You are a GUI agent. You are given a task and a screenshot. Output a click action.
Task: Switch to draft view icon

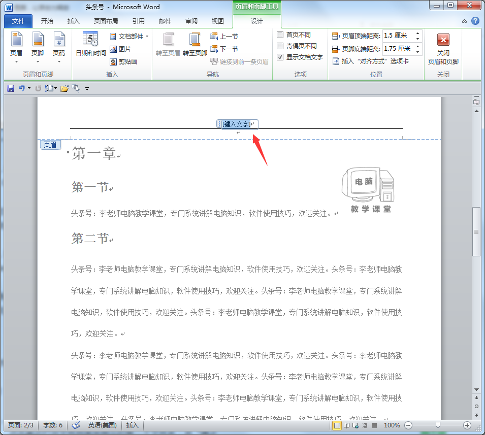tap(374, 426)
